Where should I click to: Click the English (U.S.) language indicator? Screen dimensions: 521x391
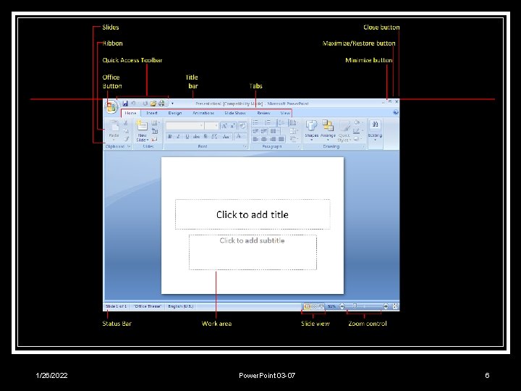click(180, 306)
